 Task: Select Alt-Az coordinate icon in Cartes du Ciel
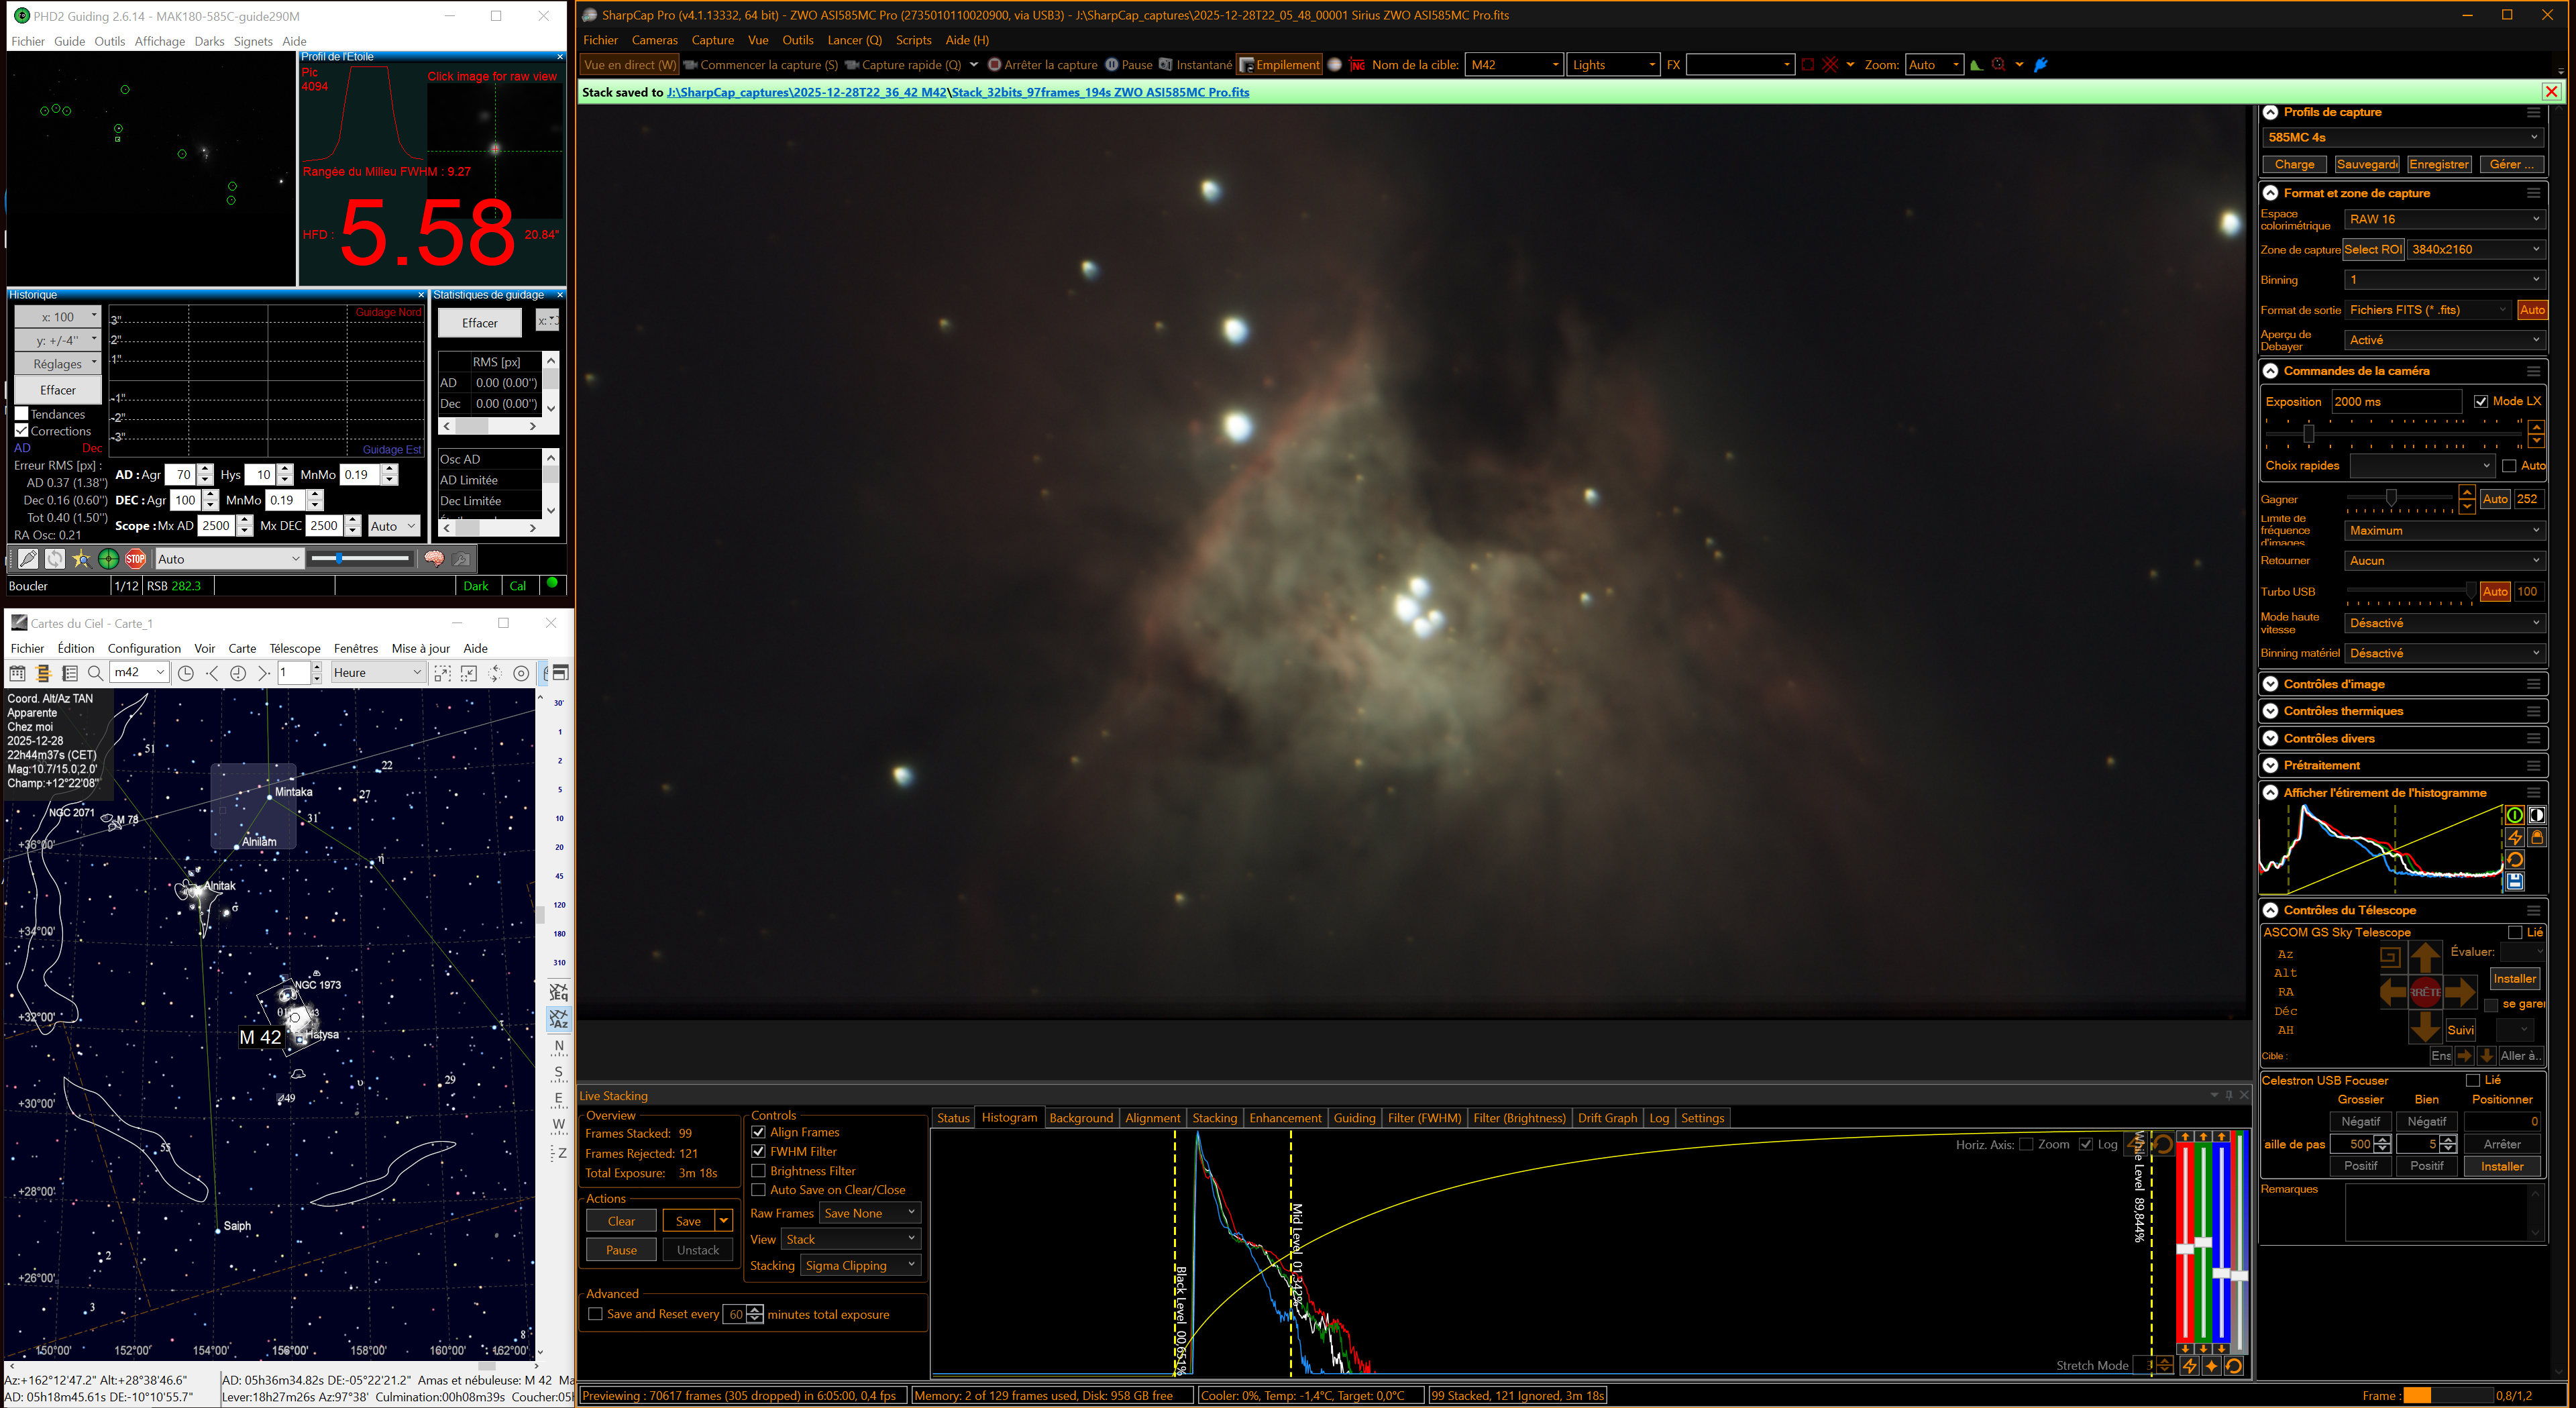click(559, 1019)
